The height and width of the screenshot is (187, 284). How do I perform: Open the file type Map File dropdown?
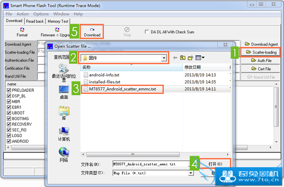tap(191, 173)
